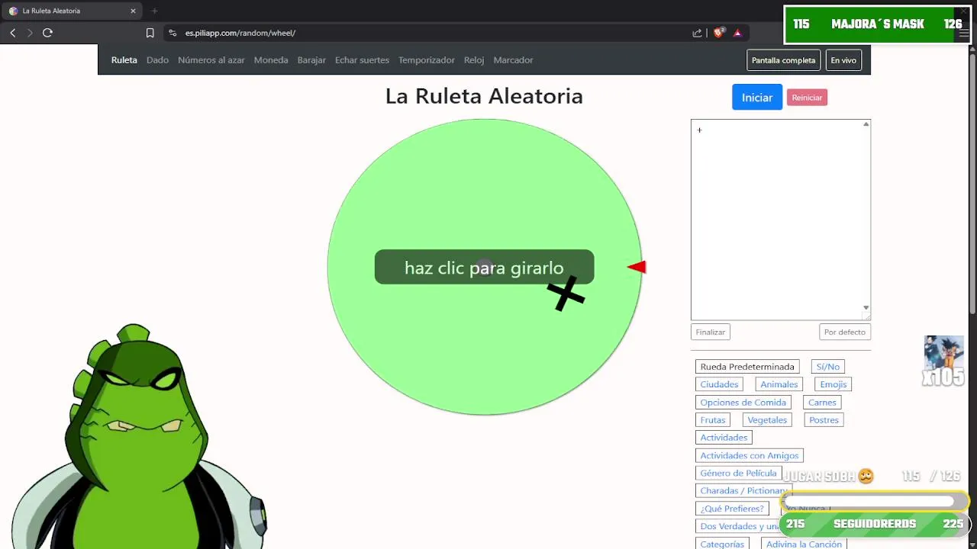Click the Pantalla completa button
Screen dimensions: 977x549
pos(783,60)
